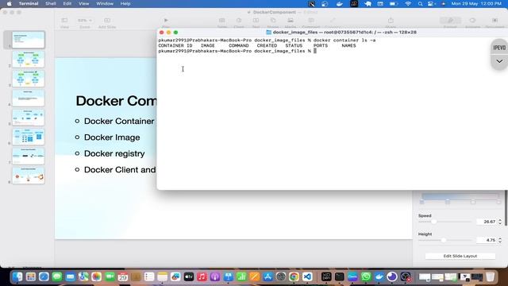Open the Help menu
508x286 pixels.
pos(125,3)
